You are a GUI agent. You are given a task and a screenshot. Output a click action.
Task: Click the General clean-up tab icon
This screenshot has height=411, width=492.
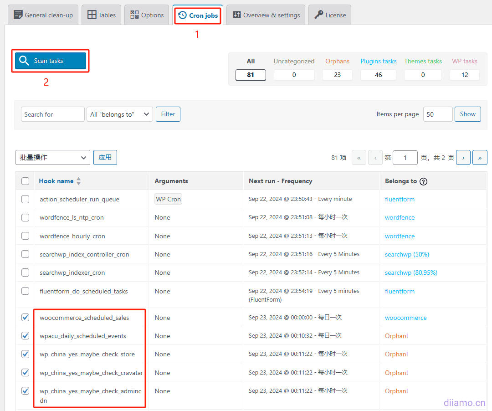tap(18, 15)
